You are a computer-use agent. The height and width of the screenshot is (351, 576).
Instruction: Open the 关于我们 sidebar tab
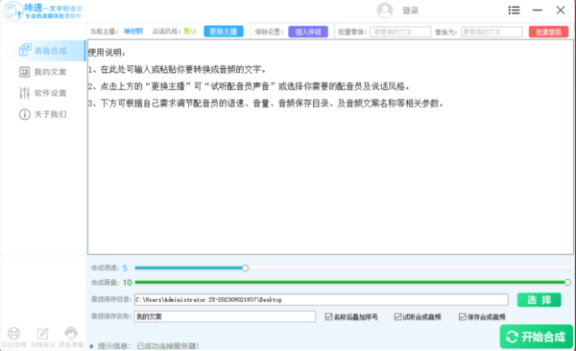coord(43,114)
